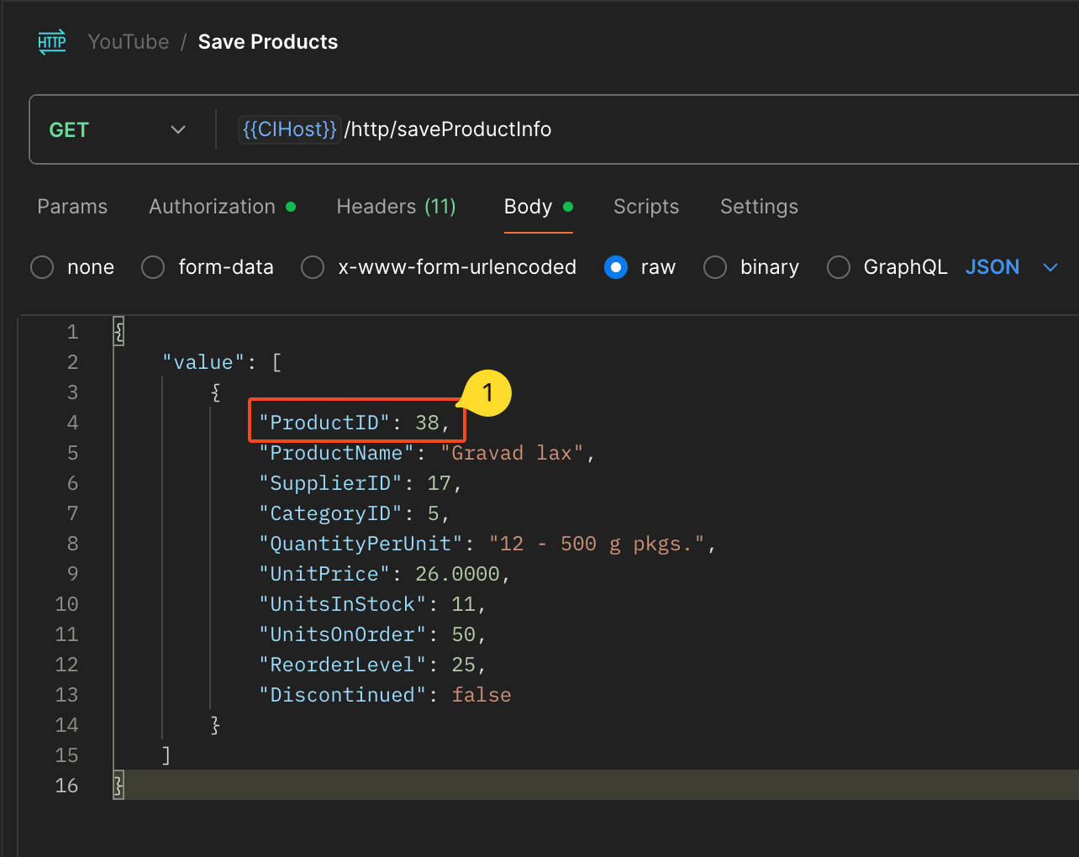Click the {{CIHost}} variable chip
Image resolution: width=1079 pixels, height=857 pixels.
click(289, 129)
